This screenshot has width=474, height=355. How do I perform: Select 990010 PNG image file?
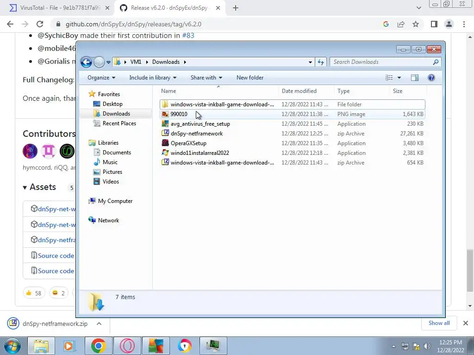point(293,114)
